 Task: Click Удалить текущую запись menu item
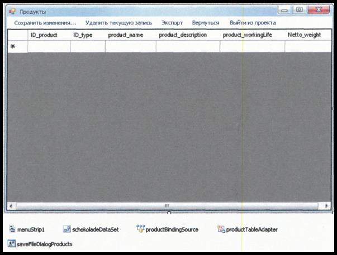click(x=118, y=23)
